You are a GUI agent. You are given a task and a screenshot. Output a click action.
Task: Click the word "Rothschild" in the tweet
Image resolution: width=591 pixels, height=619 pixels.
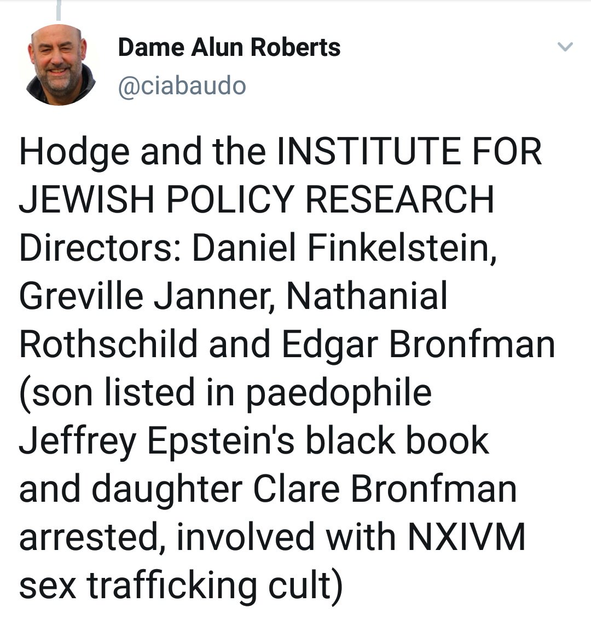(108, 343)
